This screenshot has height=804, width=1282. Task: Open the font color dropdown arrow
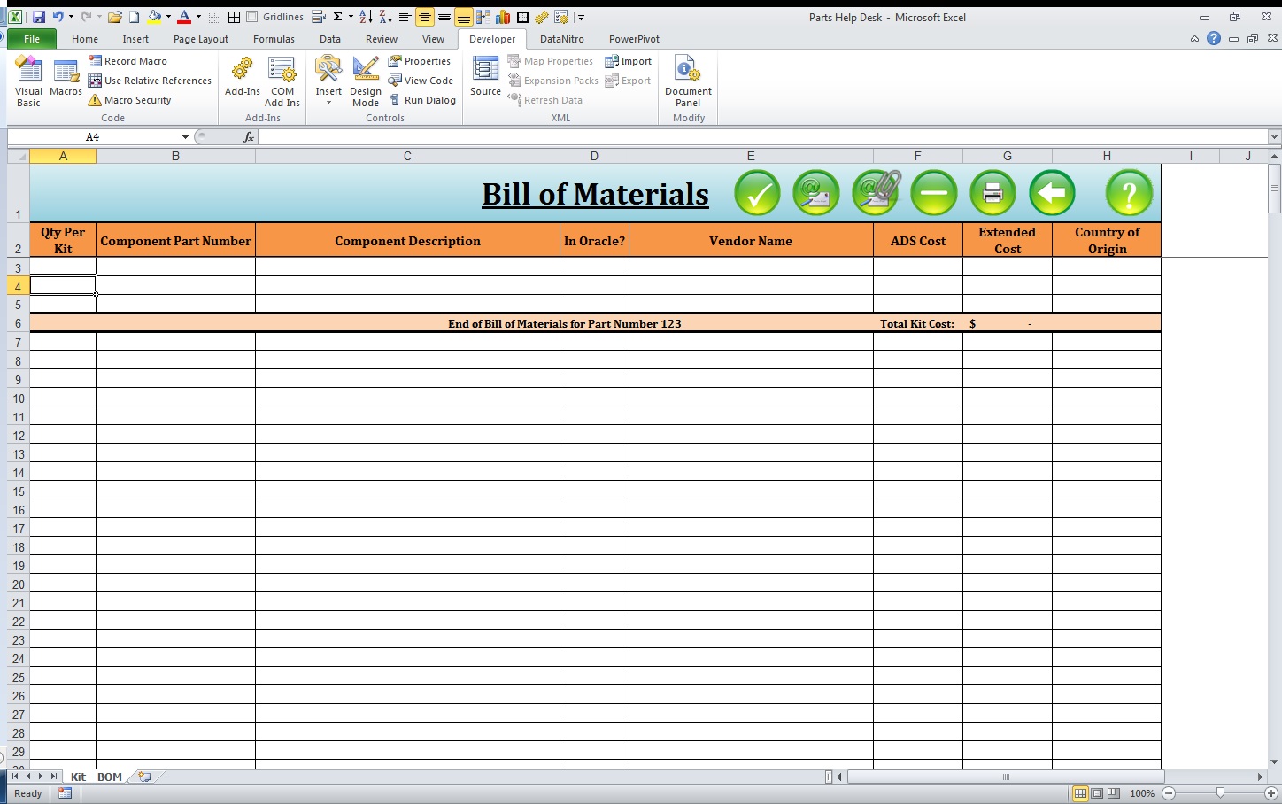[198, 17]
